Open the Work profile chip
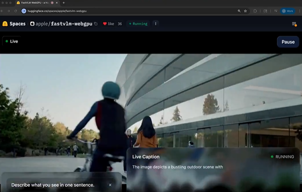Screen dimensions: 302x192 tap(287, 11)
